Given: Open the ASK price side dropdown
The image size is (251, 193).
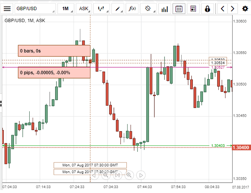Looking at the screenshot, I should [x=84, y=9].
